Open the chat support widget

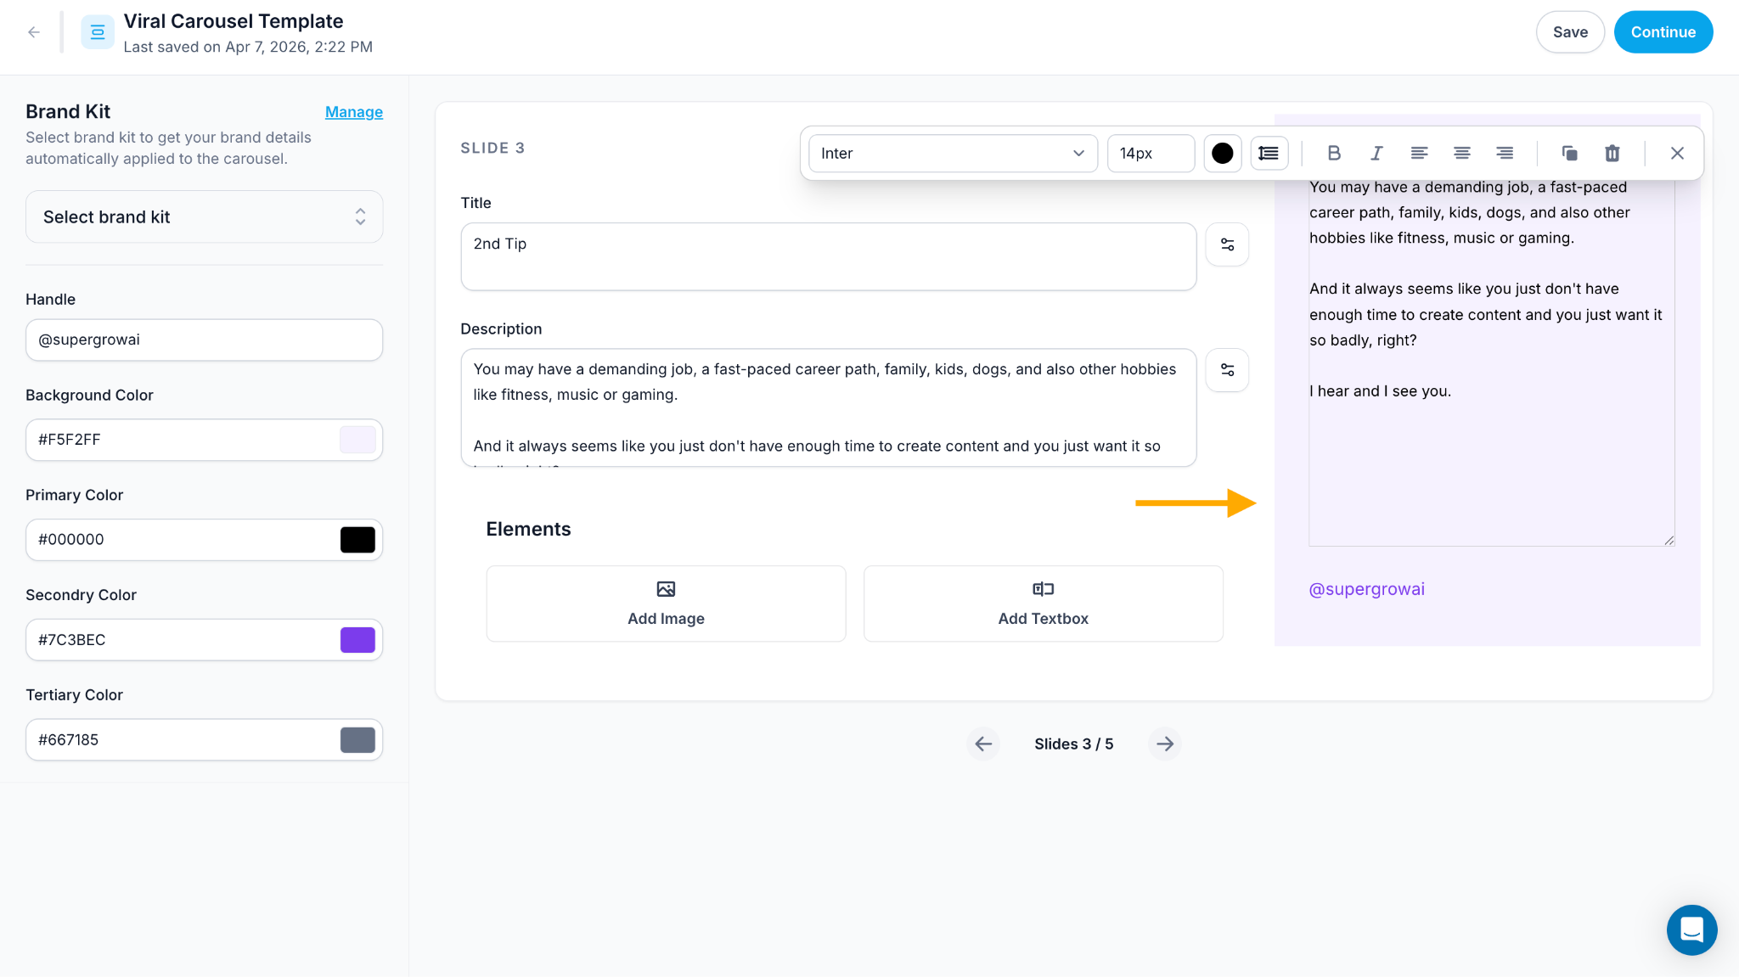click(1691, 929)
